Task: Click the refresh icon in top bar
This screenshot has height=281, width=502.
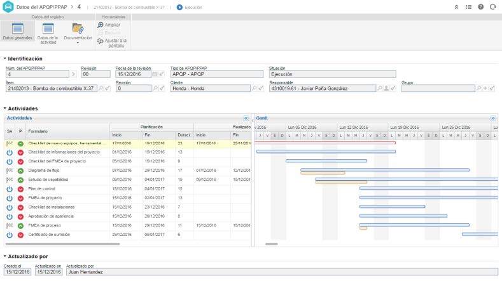Action: coord(492,6)
